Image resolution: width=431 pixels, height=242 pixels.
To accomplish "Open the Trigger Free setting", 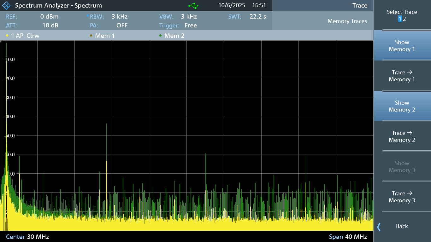I will [x=178, y=26].
